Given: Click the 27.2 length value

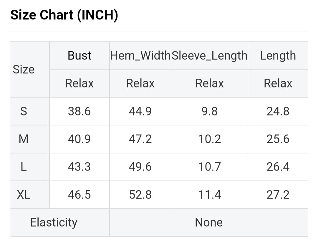Looking at the screenshot, I should click(278, 195).
